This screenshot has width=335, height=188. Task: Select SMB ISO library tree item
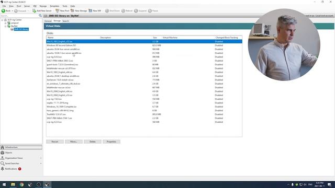21,29
